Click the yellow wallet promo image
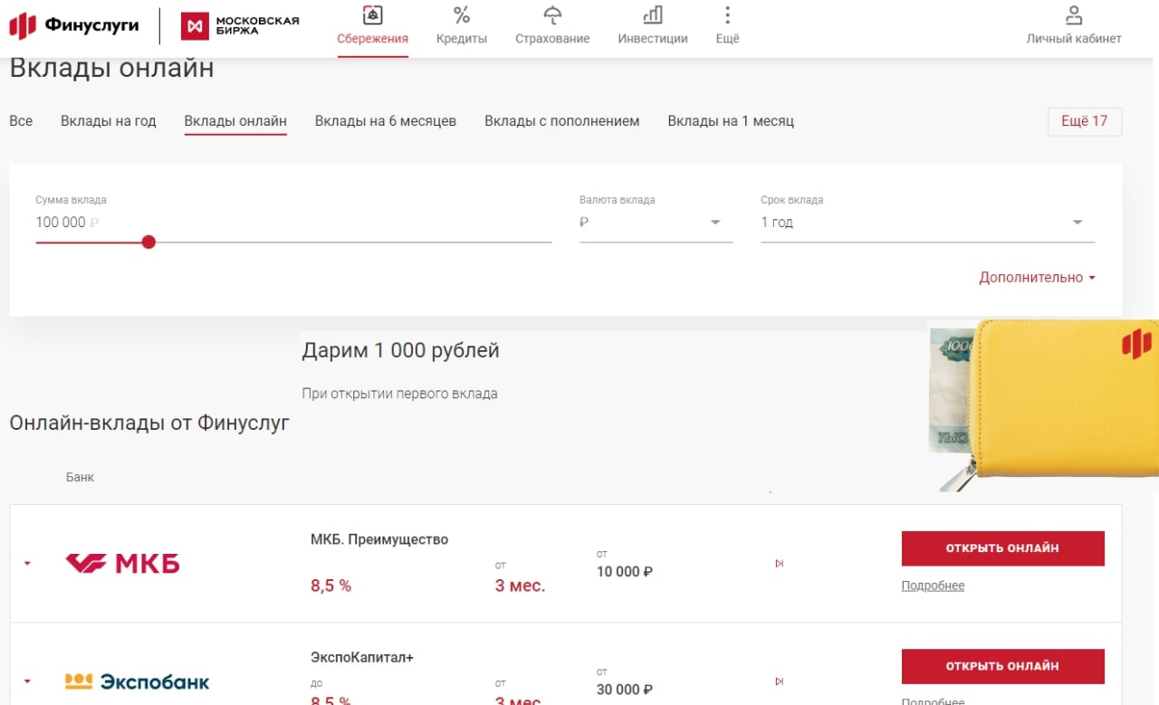The width and height of the screenshot is (1159, 705). click(1044, 405)
